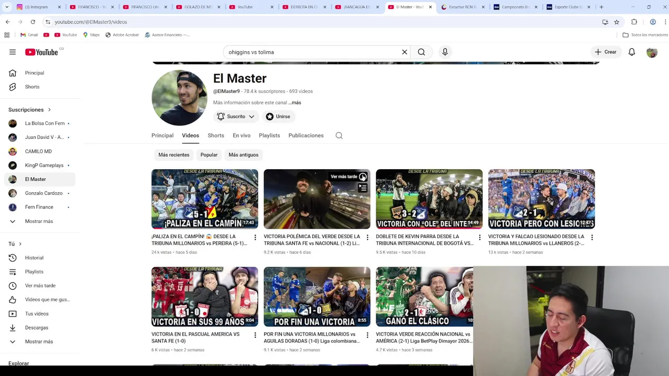
Task: Open Videos que me gustan in sidebar
Action: coord(40,300)
